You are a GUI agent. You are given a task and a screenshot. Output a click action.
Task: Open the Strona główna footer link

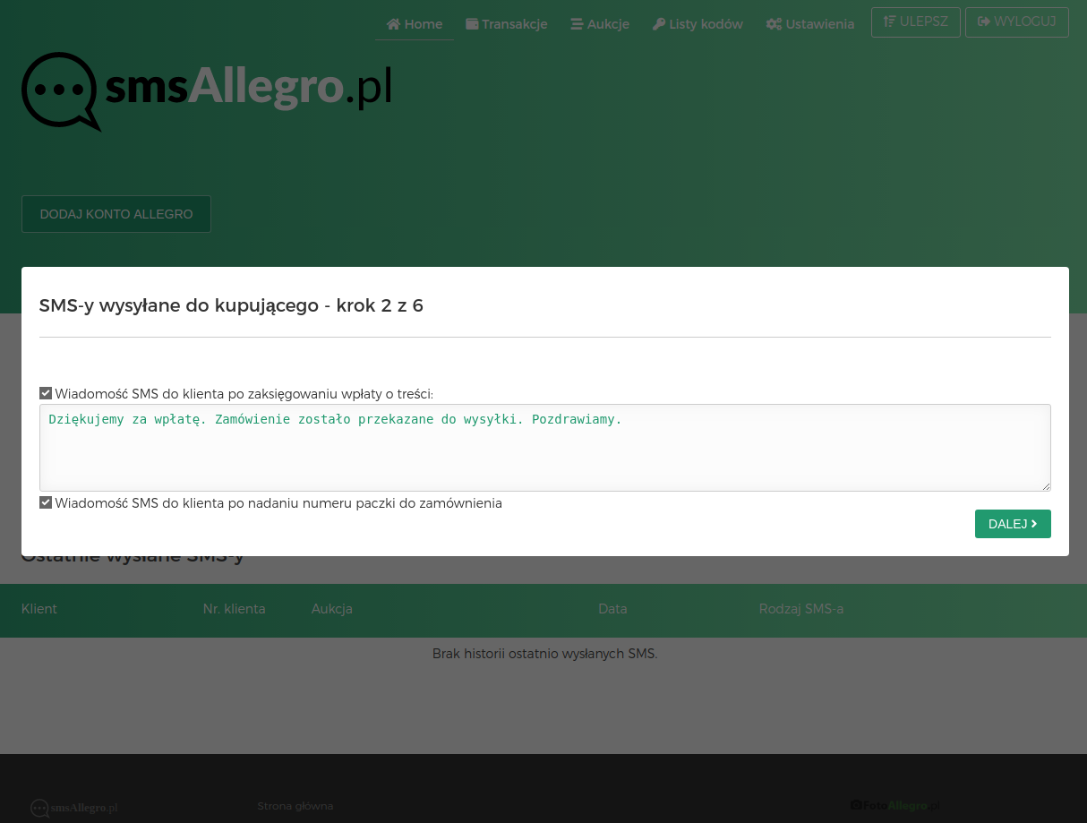[x=295, y=806]
